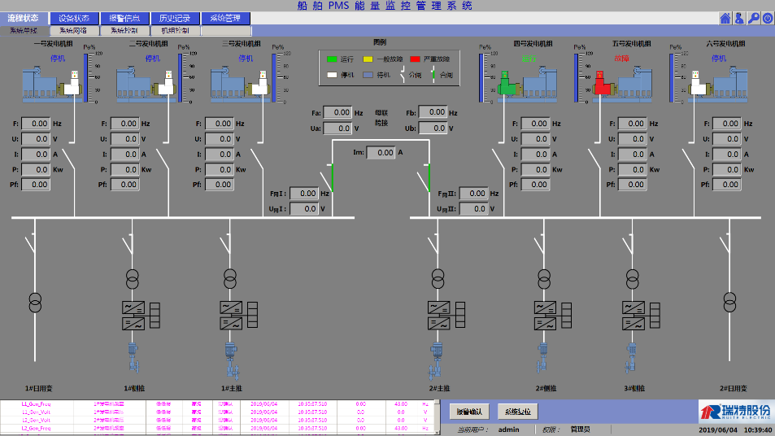Switch to the 系统网络 sub-tab
Viewport: 775px width, 436px height.
(x=73, y=31)
